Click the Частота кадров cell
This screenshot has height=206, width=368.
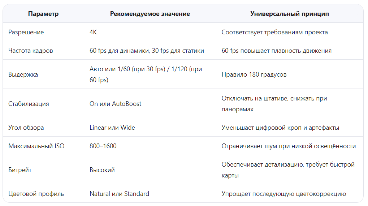click(43, 51)
